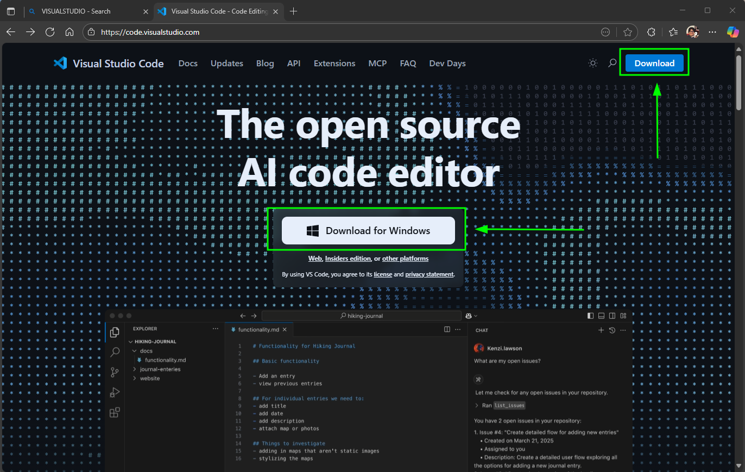Screen dimensions: 745x472
Task: Open the Copilot icon in Edge toolbar
Action: 733,32
